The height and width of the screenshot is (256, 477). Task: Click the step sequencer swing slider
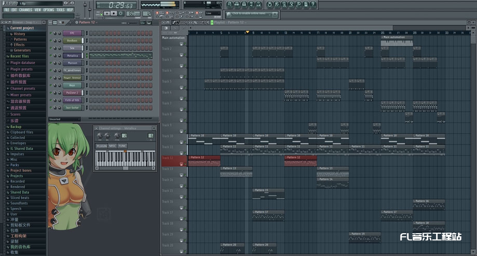coord(132,23)
